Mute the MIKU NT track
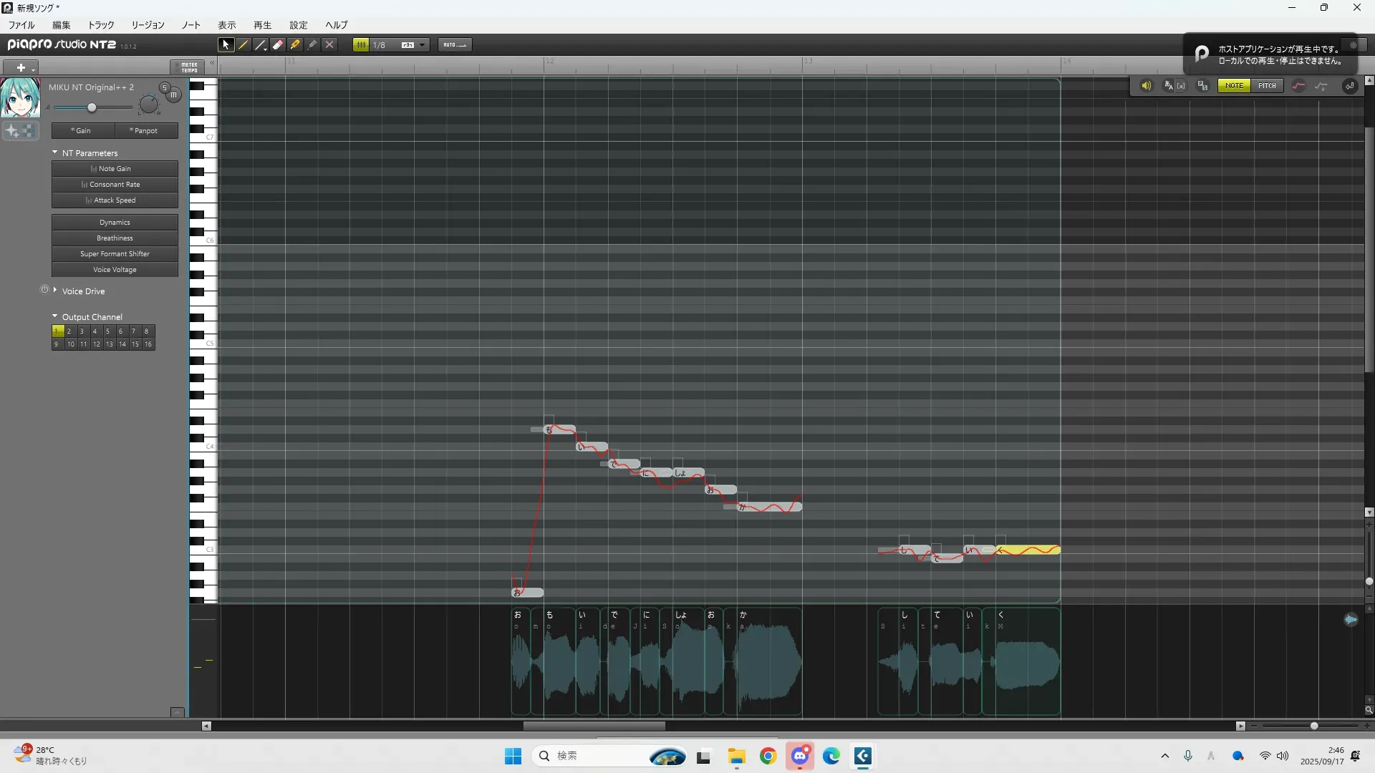The width and height of the screenshot is (1375, 773). (x=173, y=94)
